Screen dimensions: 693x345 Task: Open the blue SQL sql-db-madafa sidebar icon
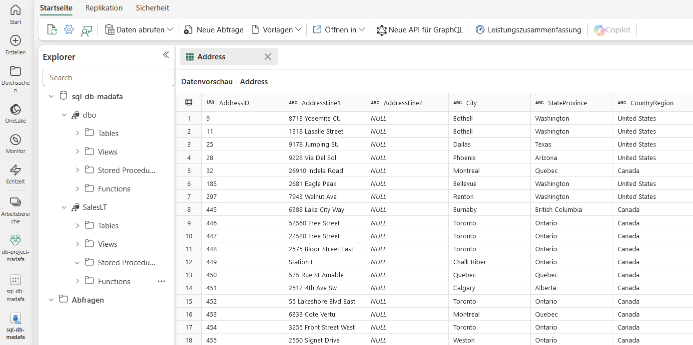[x=15, y=318]
